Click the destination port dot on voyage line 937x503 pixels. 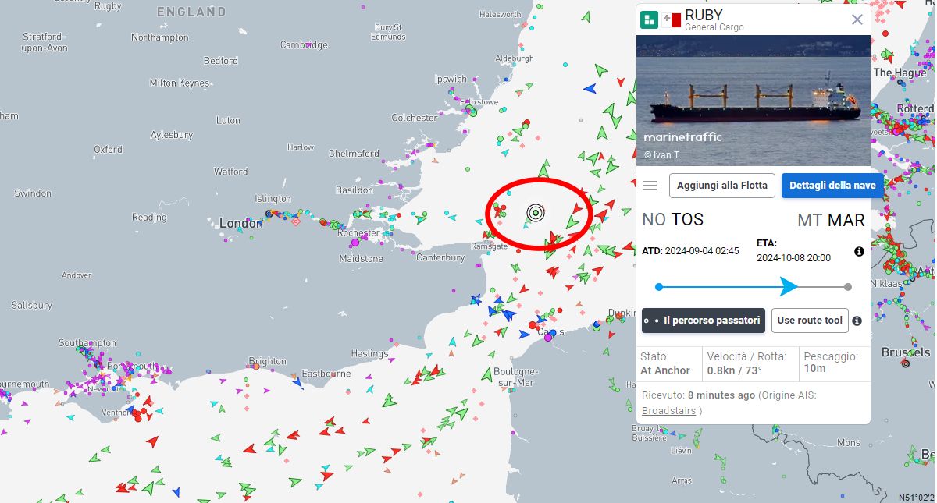tap(848, 287)
